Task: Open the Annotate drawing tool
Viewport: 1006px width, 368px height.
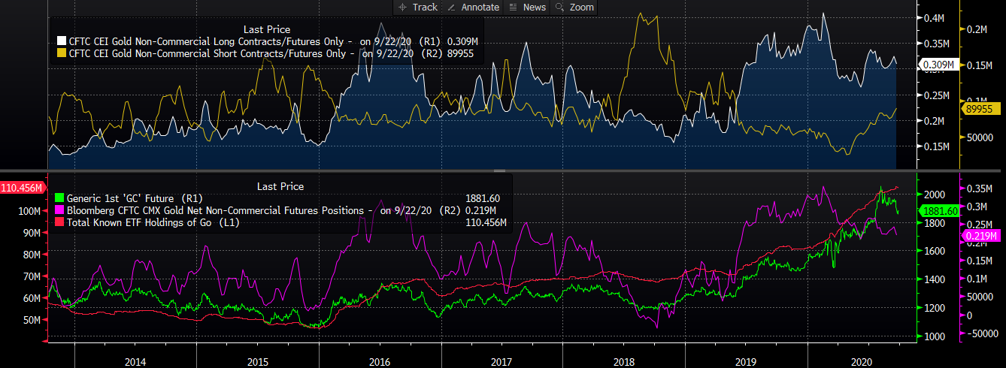Action: [473, 7]
